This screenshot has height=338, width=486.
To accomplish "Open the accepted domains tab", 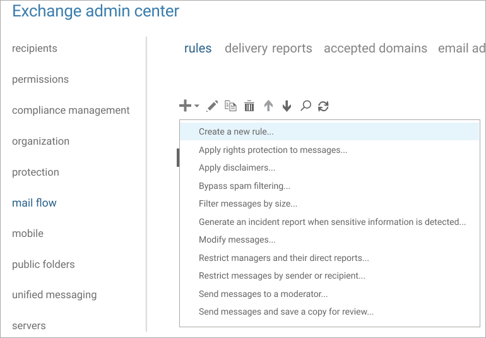I will [x=376, y=49].
